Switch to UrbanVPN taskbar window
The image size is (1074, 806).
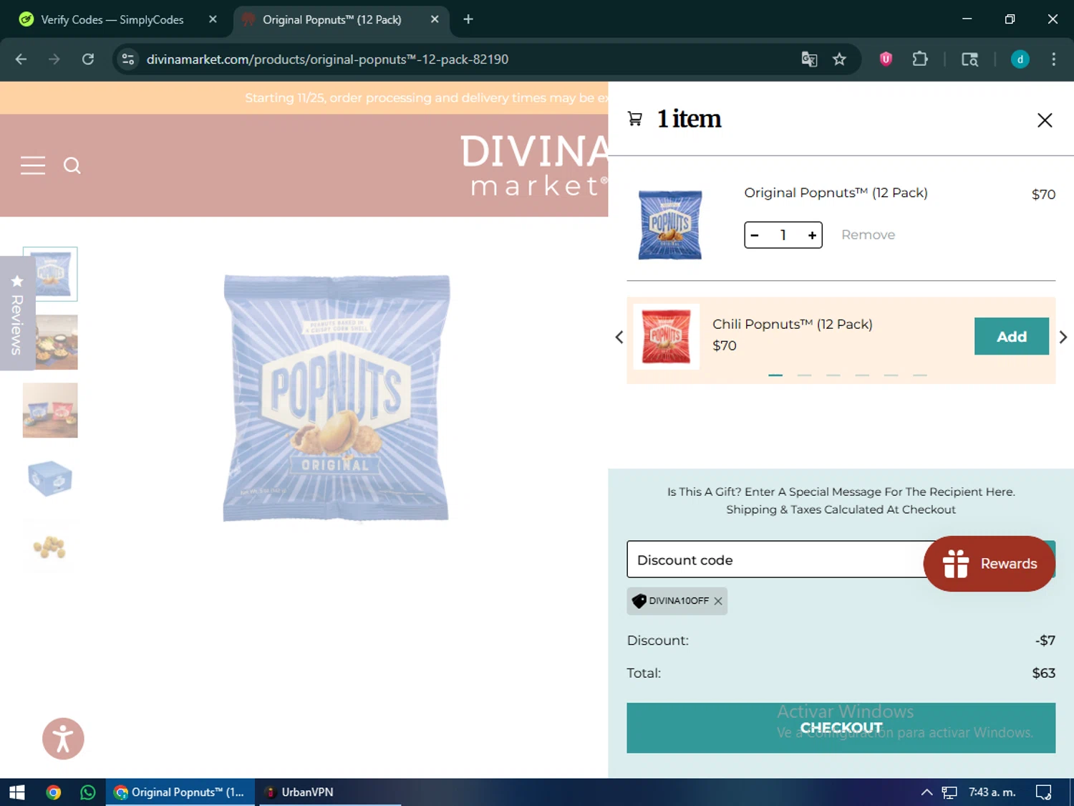point(329,792)
